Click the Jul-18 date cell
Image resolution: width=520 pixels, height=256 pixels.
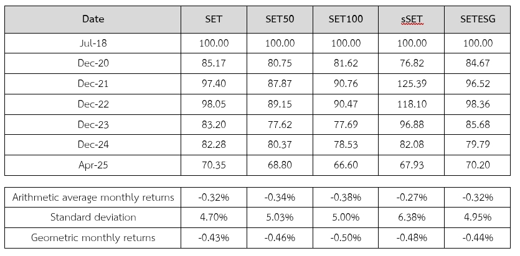point(93,43)
